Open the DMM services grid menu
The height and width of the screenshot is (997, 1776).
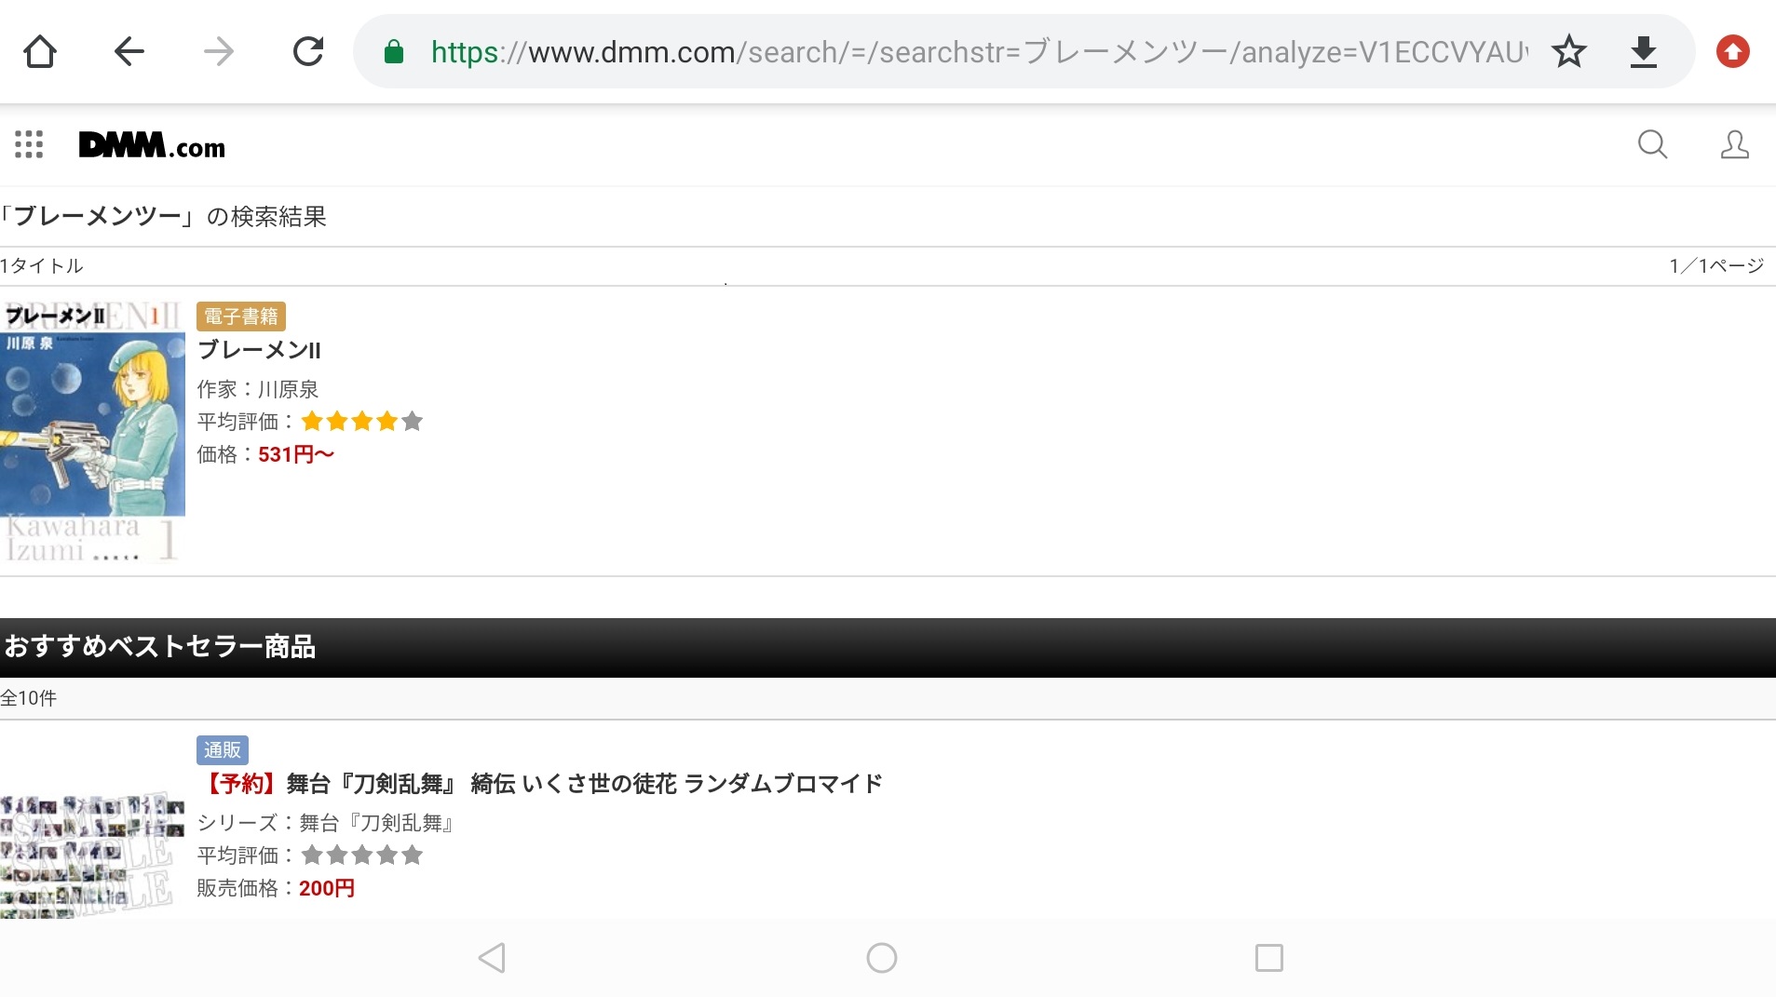[29, 144]
